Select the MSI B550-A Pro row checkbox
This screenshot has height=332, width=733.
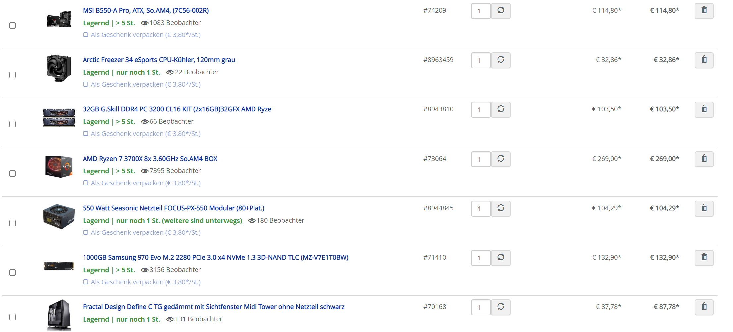(13, 26)
